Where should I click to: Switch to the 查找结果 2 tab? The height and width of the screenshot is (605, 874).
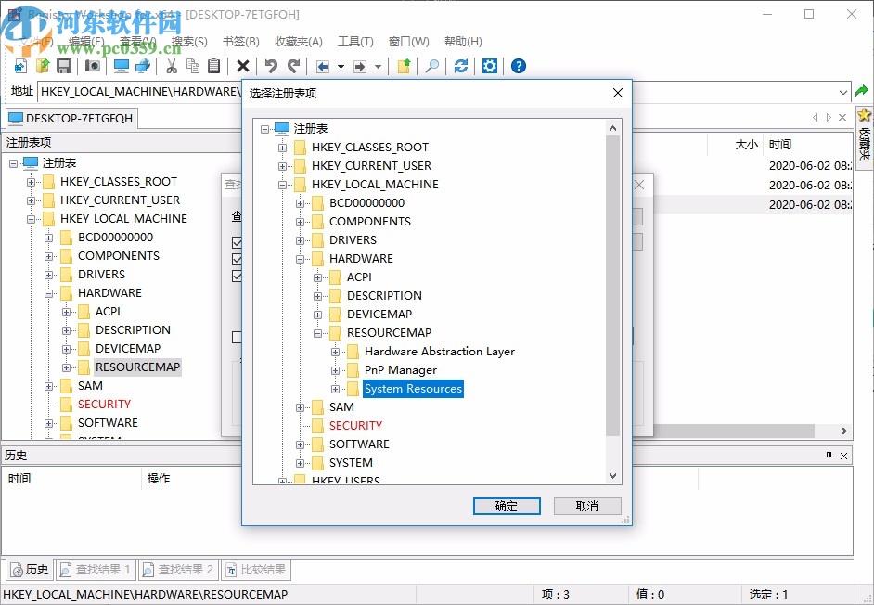[178, 570]
